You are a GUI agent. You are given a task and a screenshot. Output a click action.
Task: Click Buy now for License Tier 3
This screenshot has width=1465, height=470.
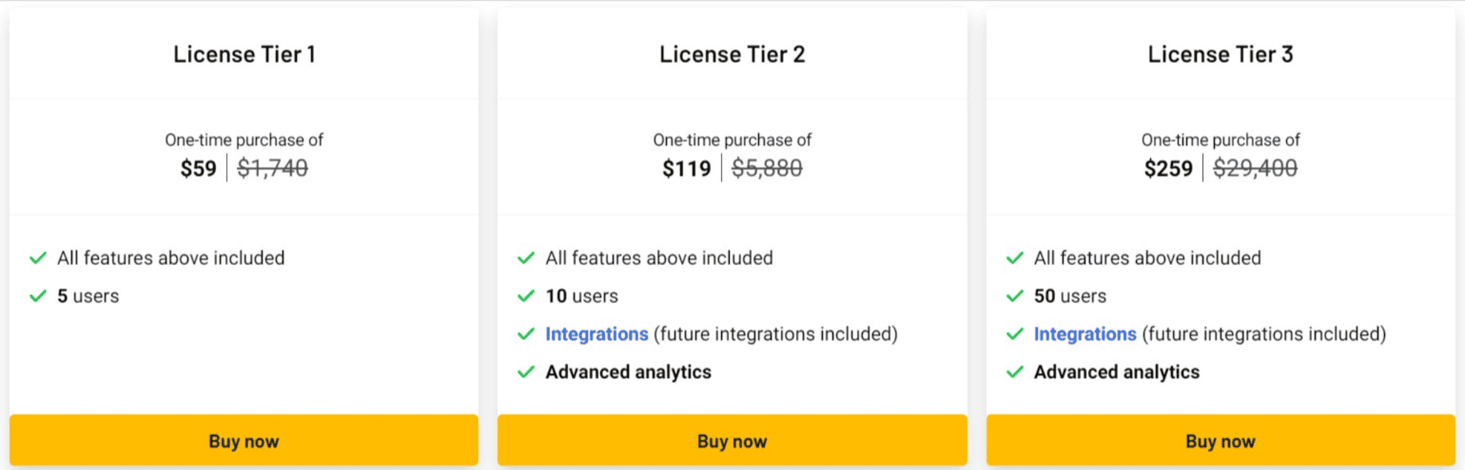(x=1220, y=441)
